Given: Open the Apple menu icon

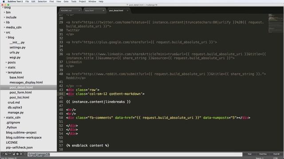Looking at the screenshot, I should (x=4, y=1).
